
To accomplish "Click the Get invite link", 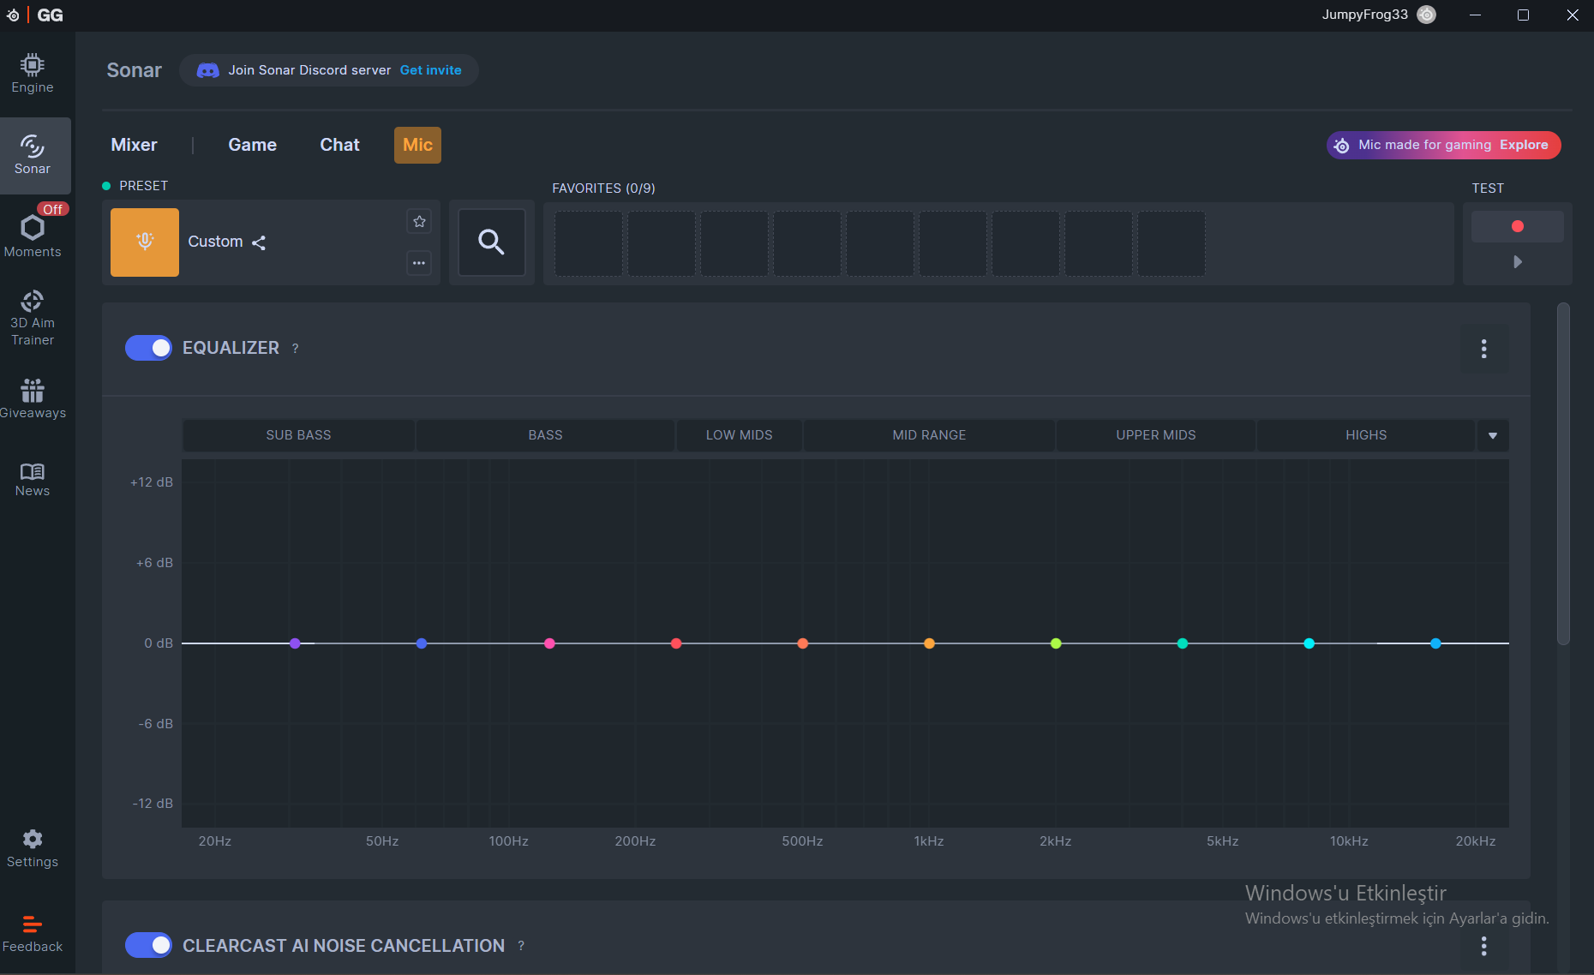I will (431, 70).
